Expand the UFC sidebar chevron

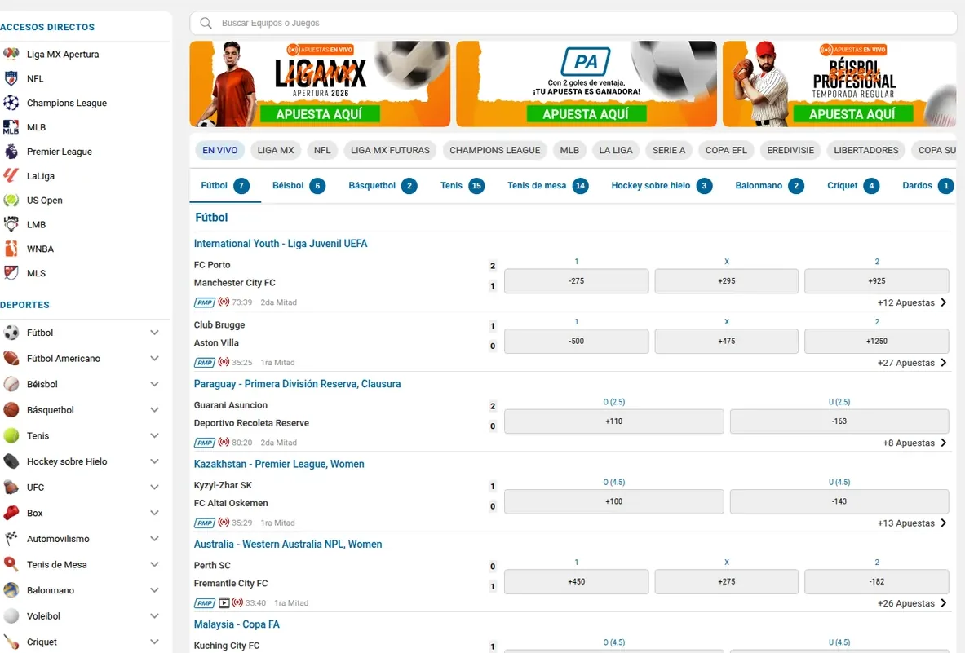[x=154, y=488]
